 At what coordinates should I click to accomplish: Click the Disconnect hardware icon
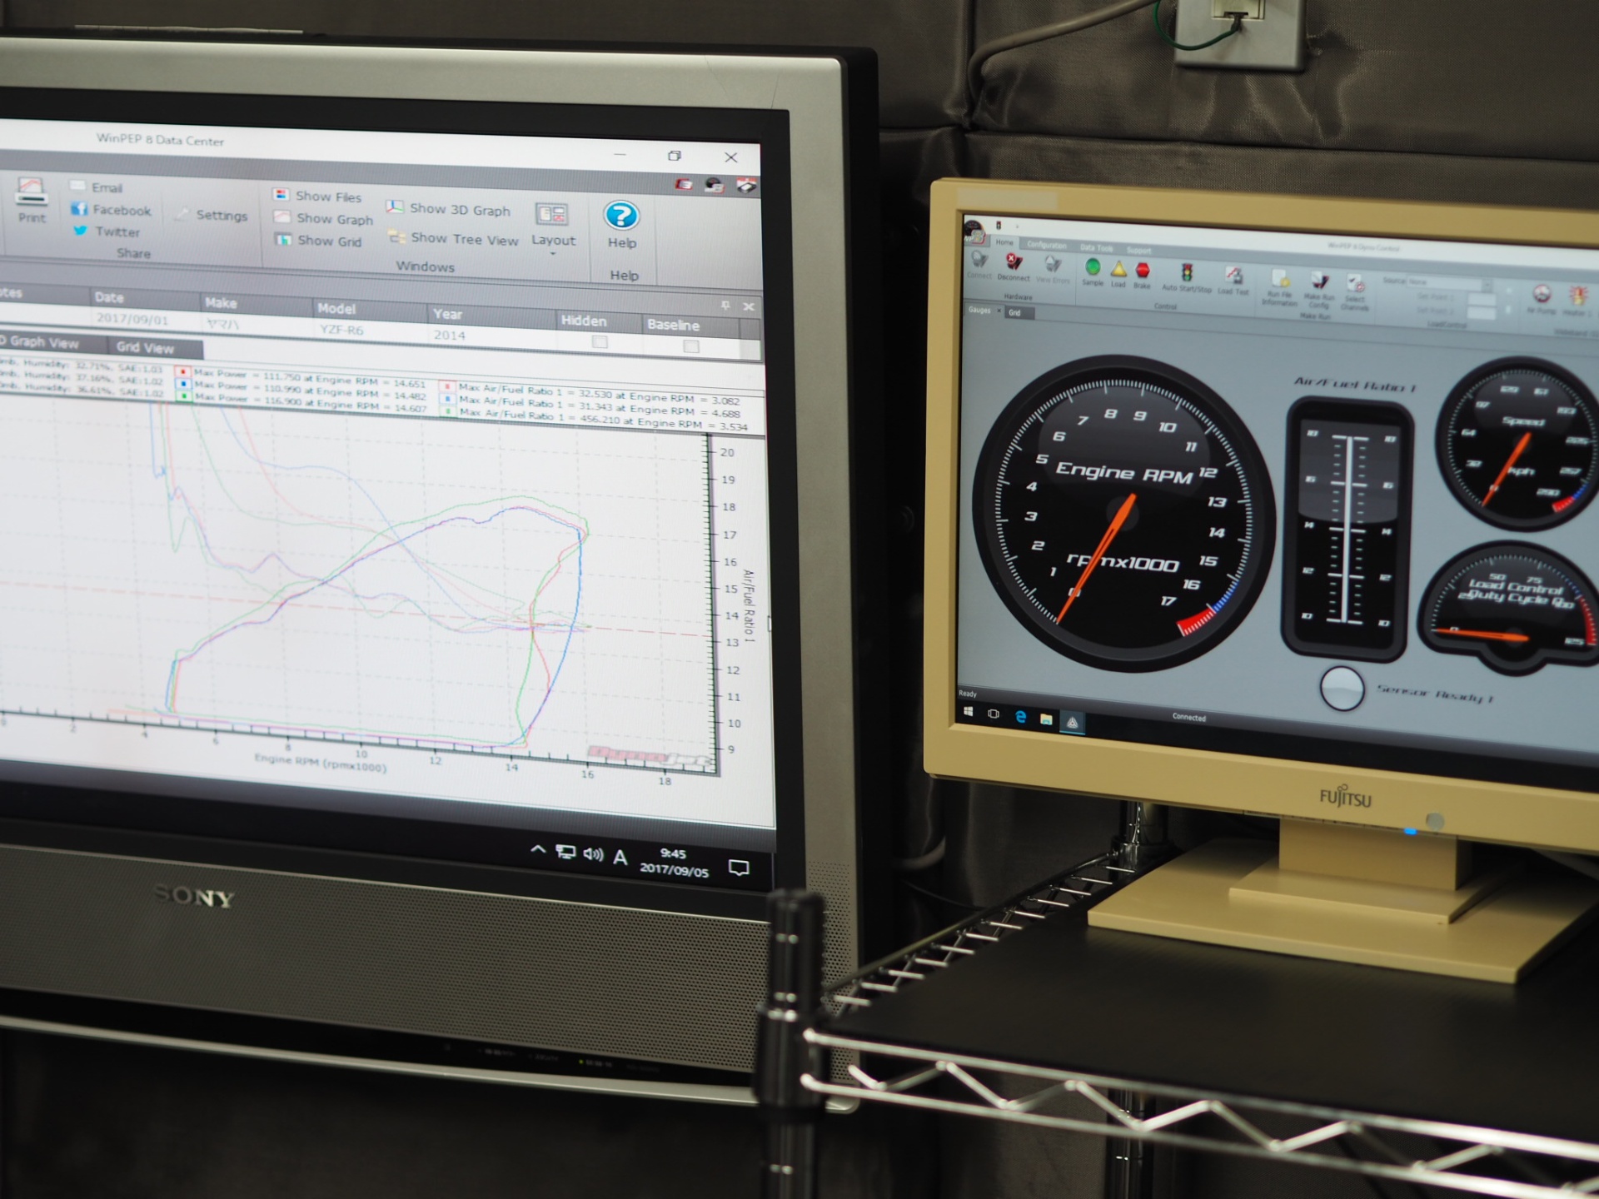click(1014, 267)
